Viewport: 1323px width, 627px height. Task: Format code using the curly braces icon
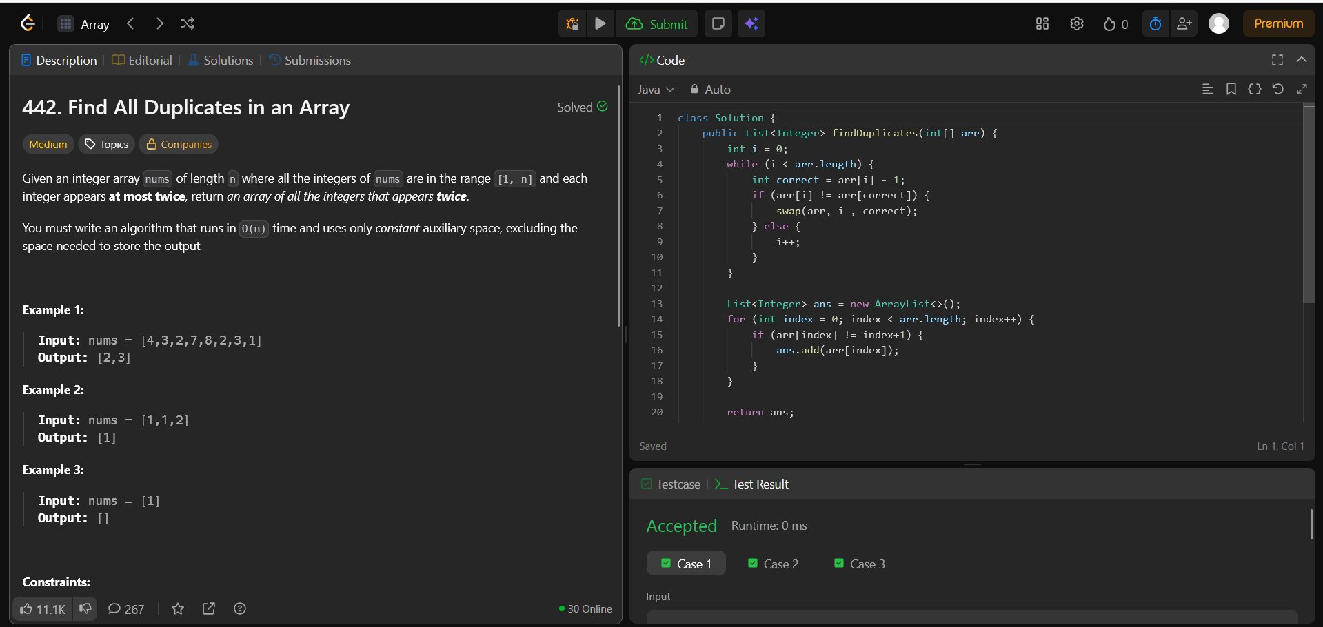pos(1254,90)
